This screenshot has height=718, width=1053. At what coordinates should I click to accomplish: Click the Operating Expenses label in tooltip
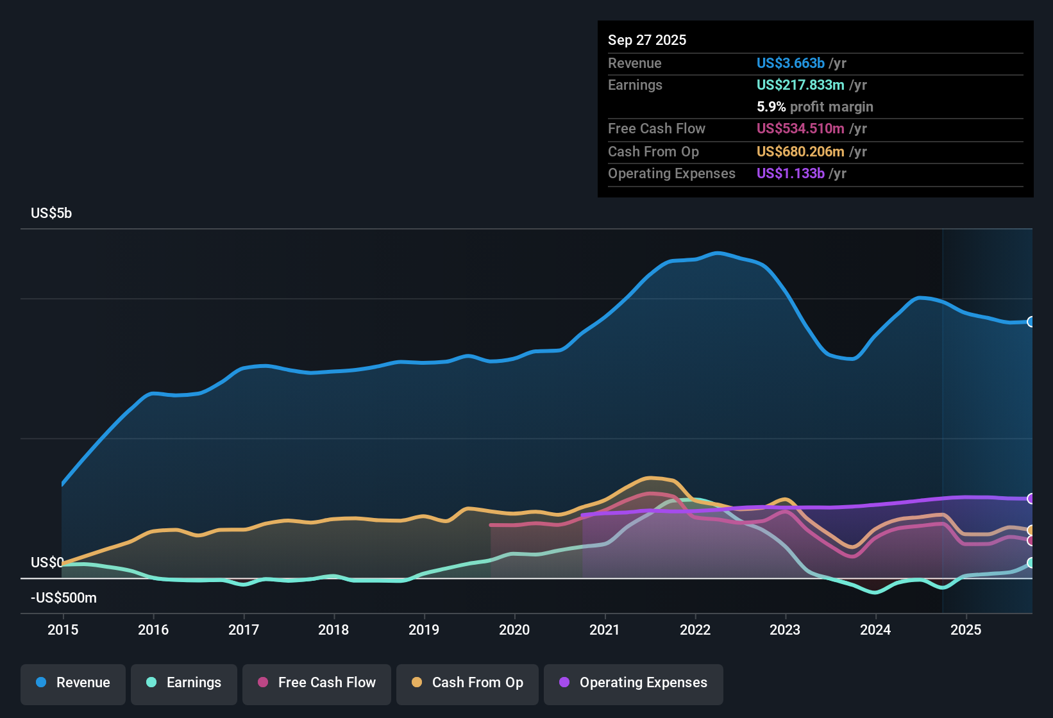(x=671, y=173)
